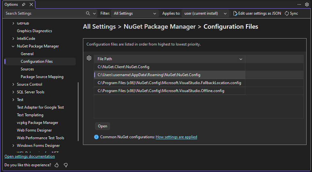Click Edit user settings as JSON
Screen dimensions: 312x172
(257, 13)
